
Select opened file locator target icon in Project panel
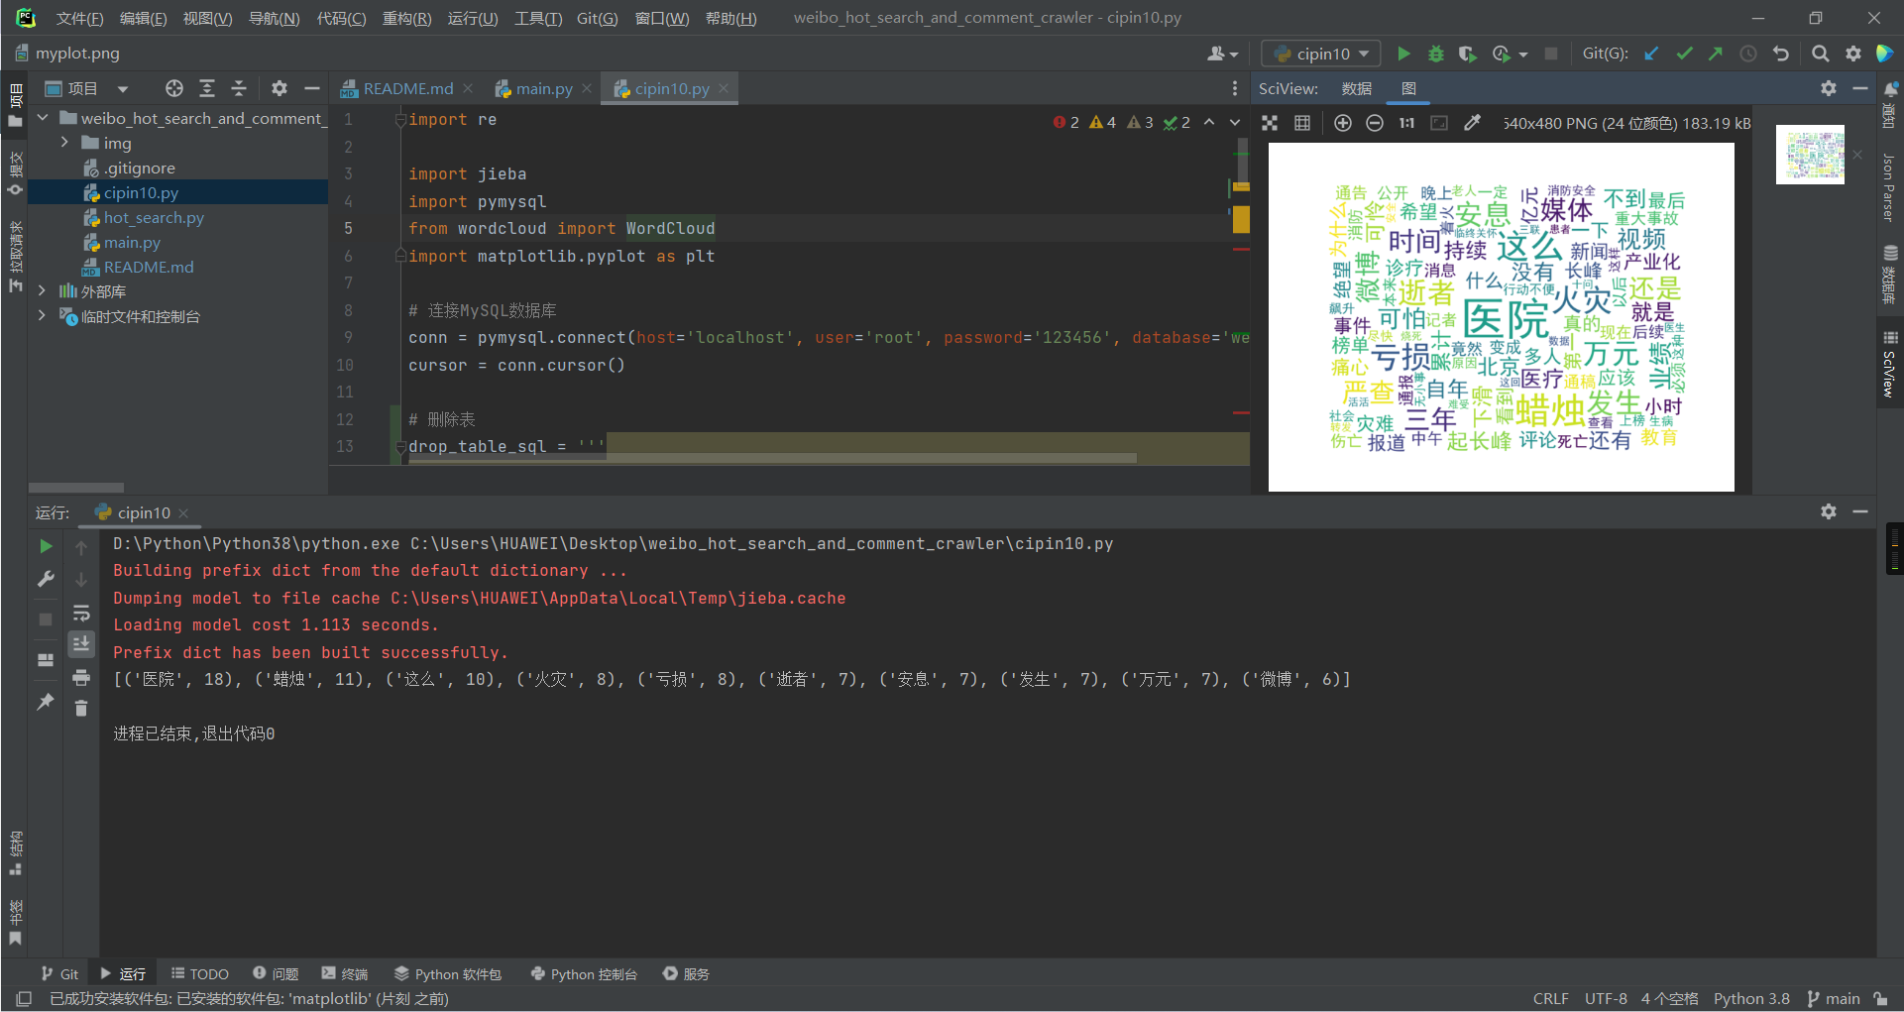pyautogui.click(x=174, y=88)
